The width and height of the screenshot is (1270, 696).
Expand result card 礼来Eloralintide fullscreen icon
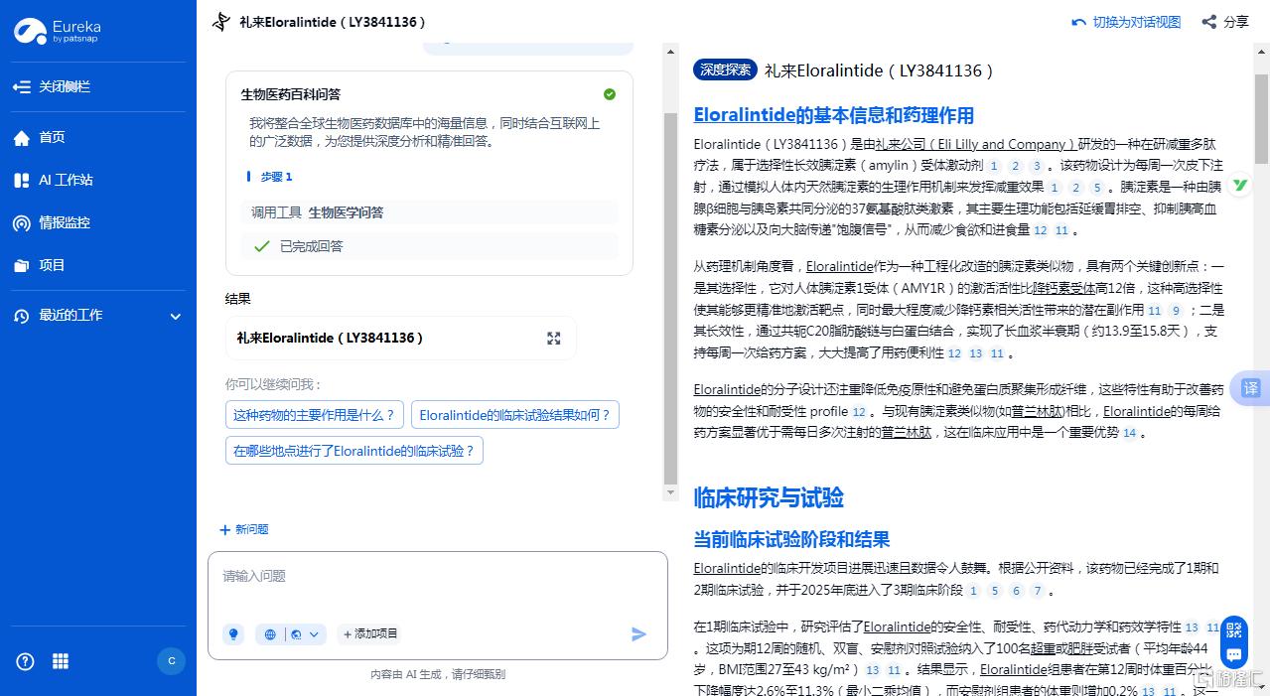(554, 339)
